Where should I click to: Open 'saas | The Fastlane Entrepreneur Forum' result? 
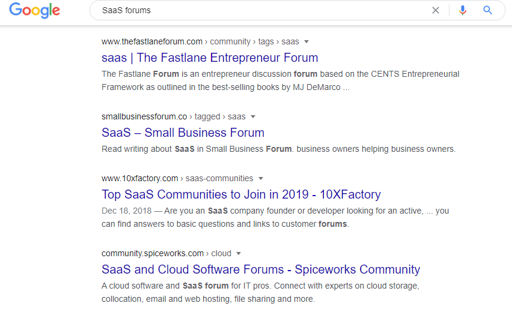[x=210, y=58]
